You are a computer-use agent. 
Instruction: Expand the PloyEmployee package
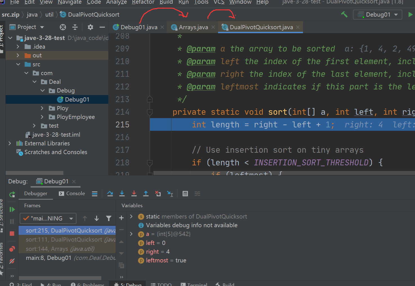(42, 117)
